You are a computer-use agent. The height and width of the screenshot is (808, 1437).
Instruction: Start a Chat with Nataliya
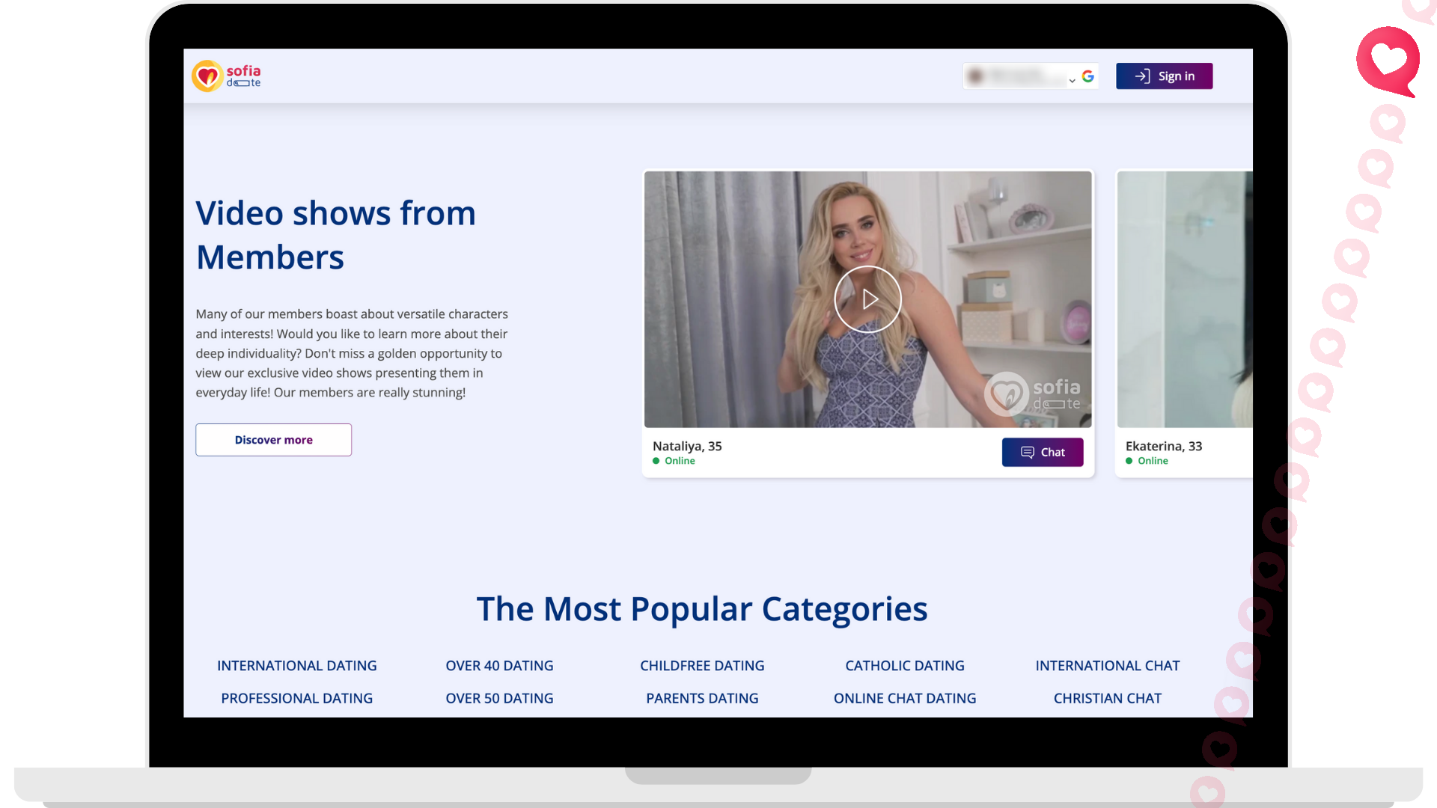coord(1043,452)
